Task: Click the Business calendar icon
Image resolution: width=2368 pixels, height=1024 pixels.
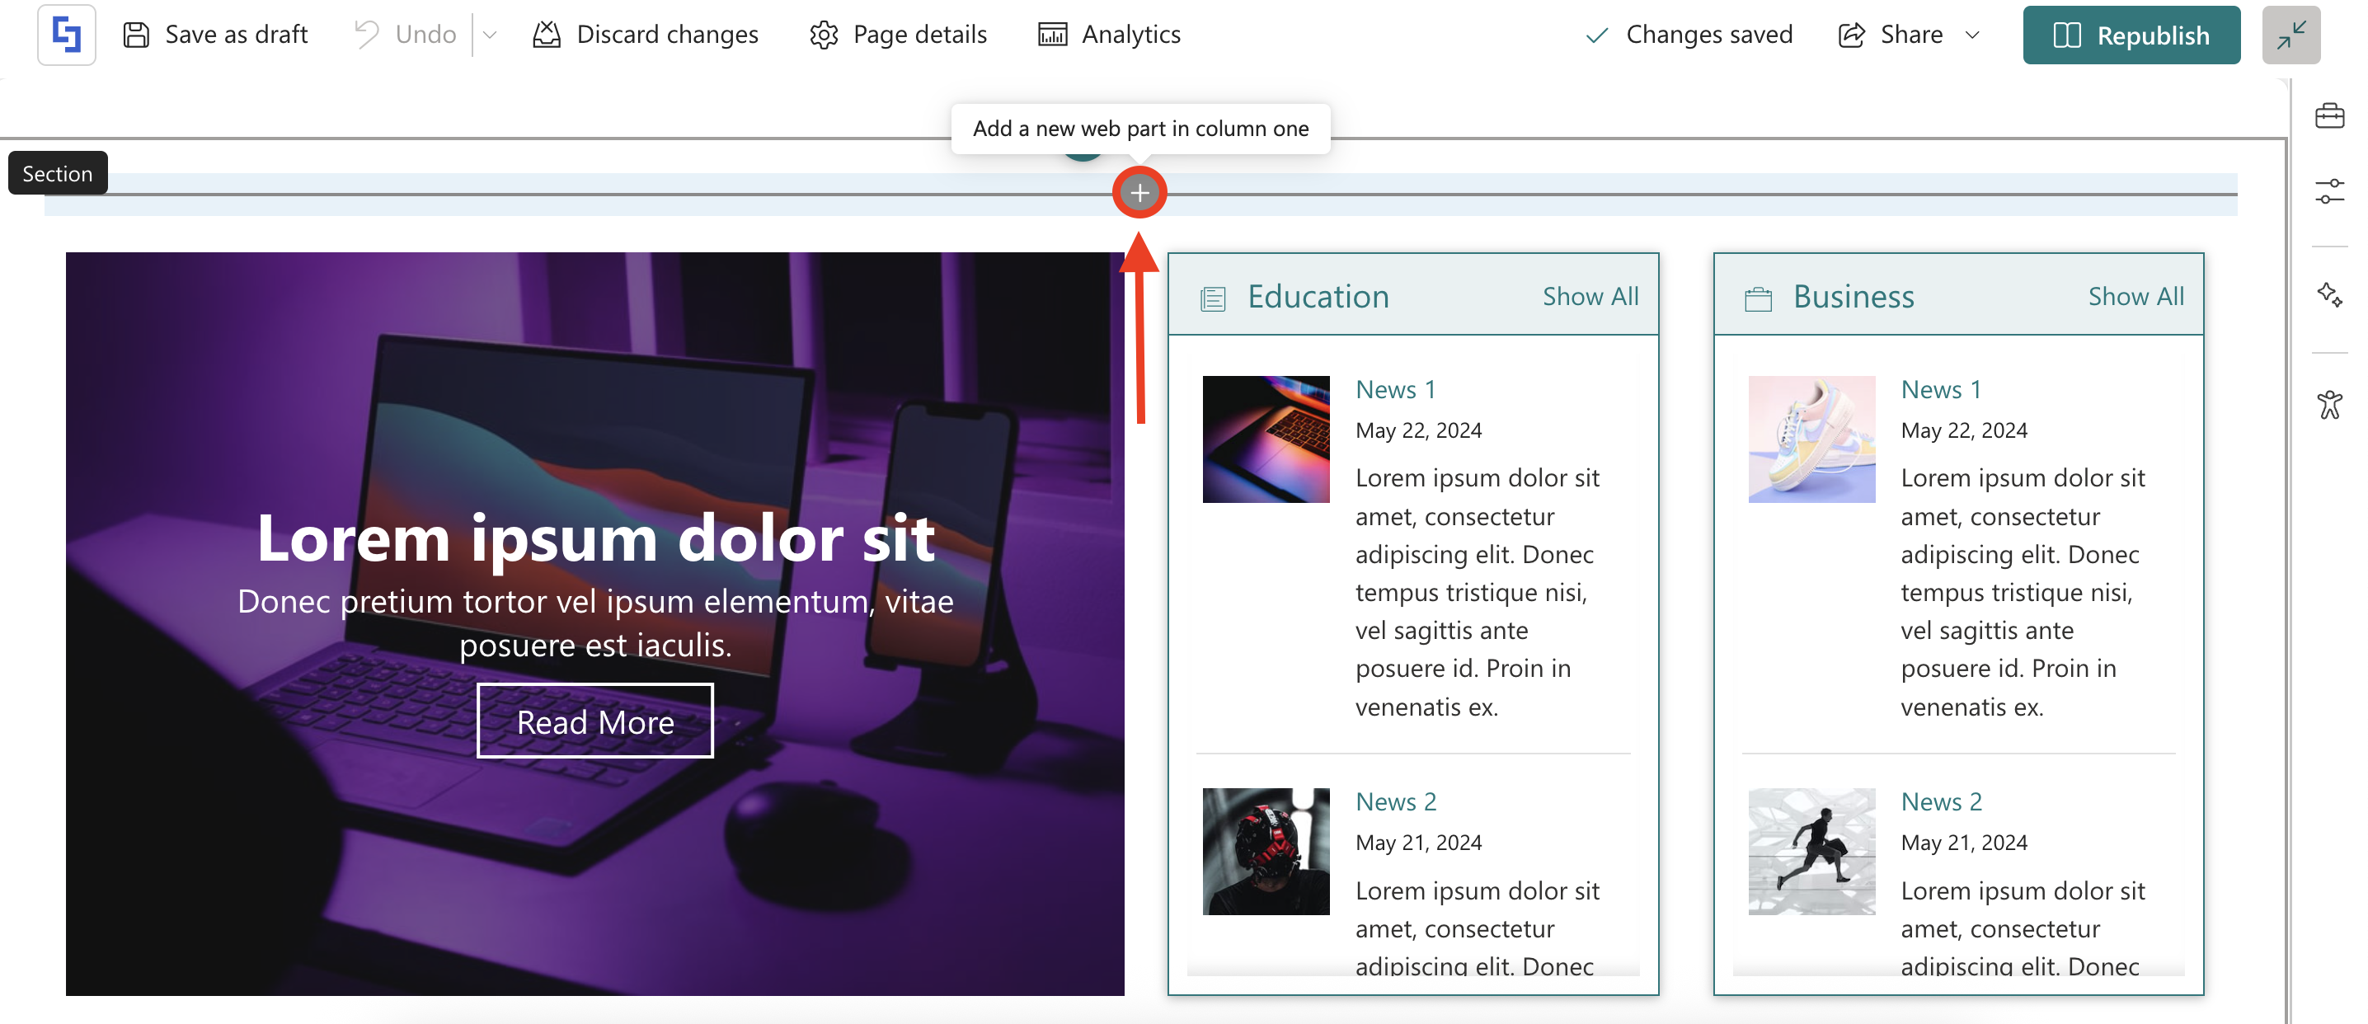Action: 1758,298
